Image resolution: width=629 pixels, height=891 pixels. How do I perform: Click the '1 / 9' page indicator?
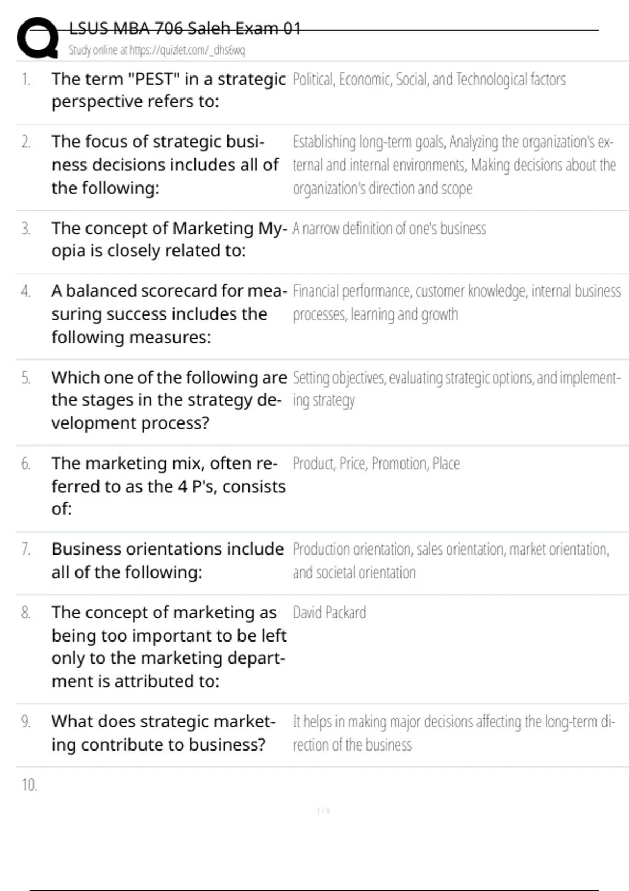pyautogui.click(x=323, y=811)
